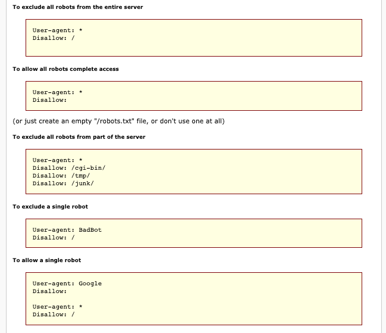Click the '/robots.txt' text in the parenthetical note
Screen dimensions: 386x333
tap(114, 121)
